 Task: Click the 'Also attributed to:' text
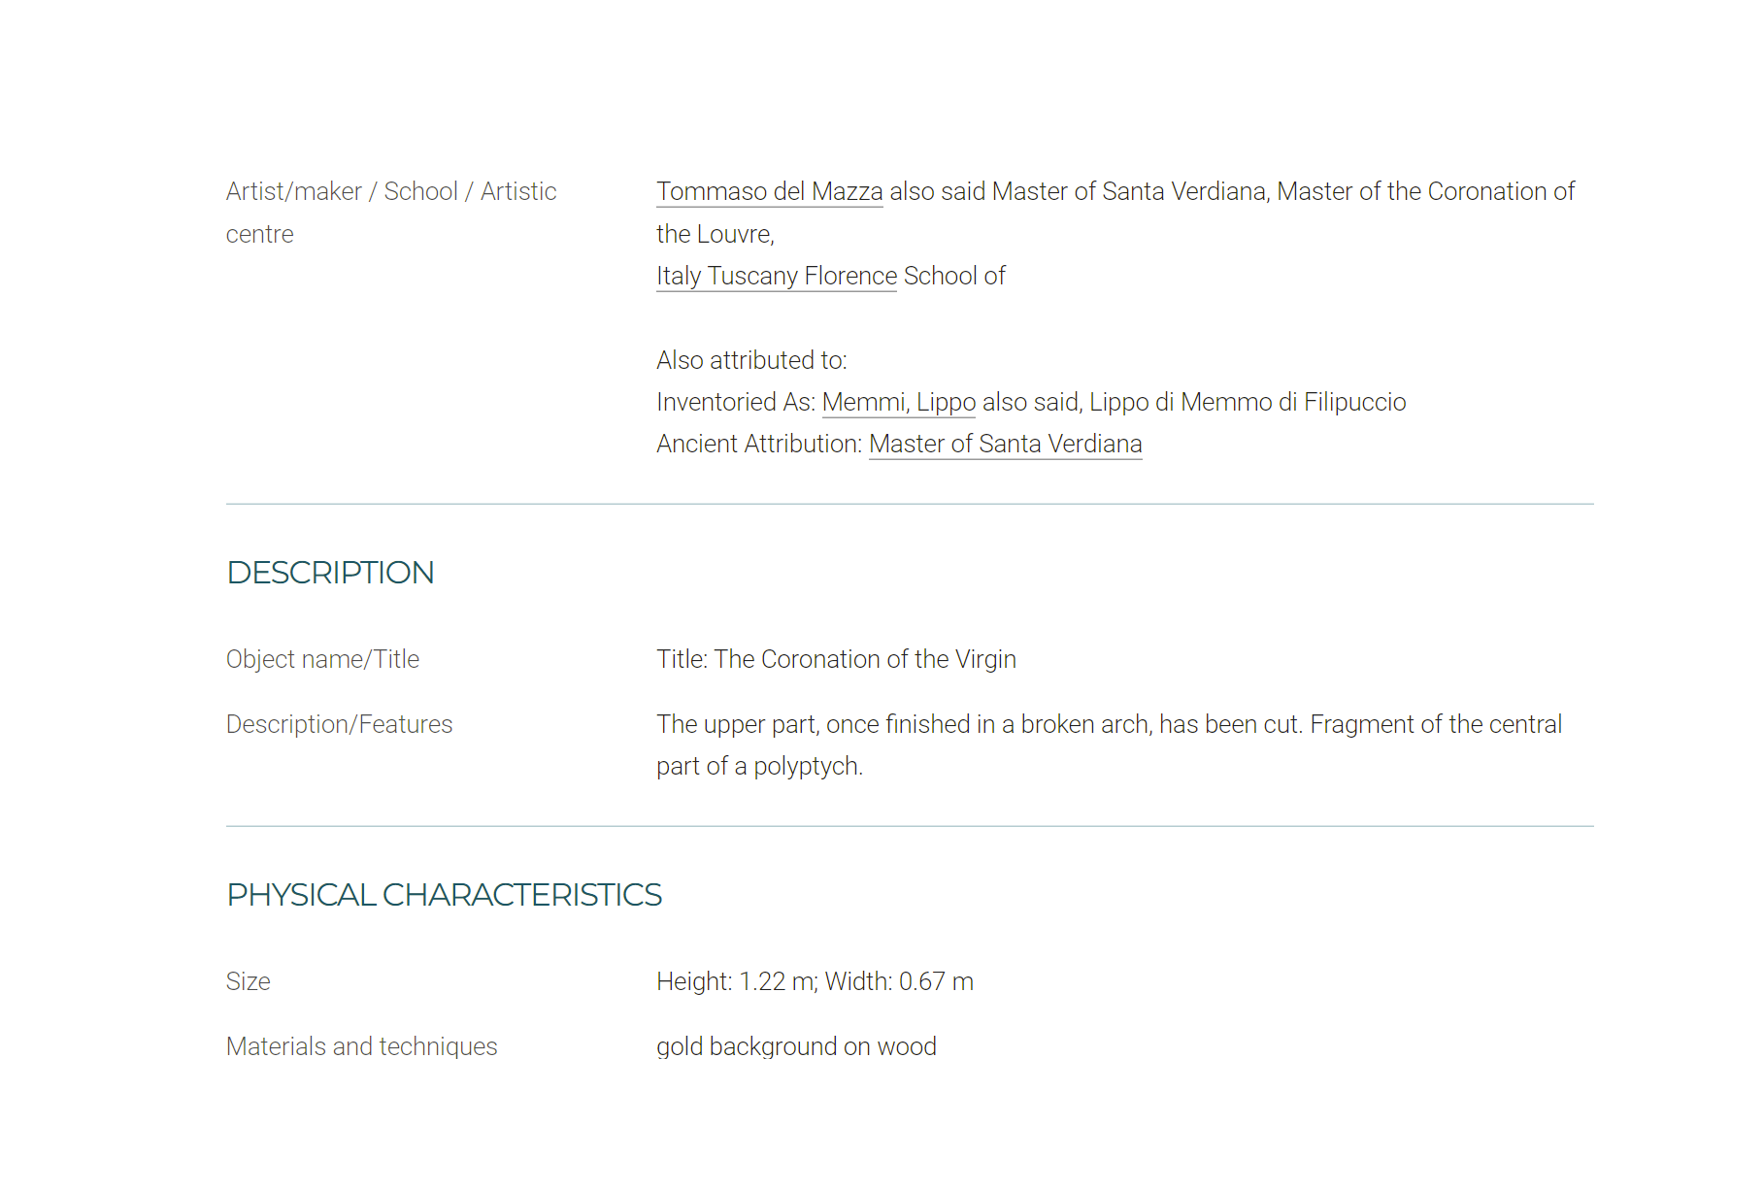(751, 361)
